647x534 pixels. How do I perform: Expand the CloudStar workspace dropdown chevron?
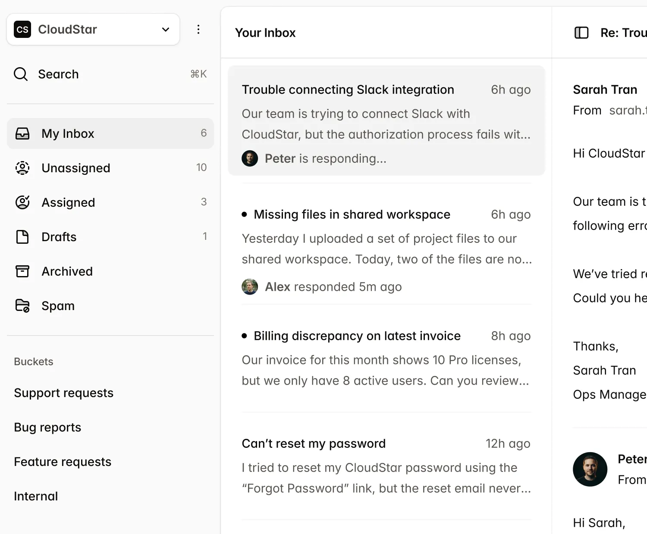coord(166,29)
